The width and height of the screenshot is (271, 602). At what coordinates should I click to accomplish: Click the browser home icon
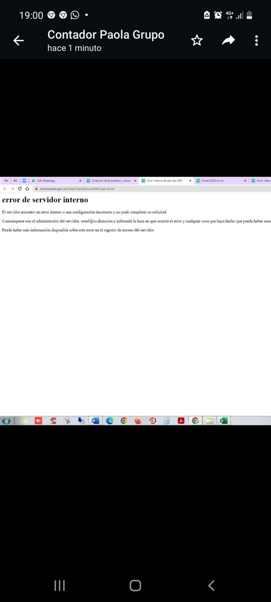(27, 189)
